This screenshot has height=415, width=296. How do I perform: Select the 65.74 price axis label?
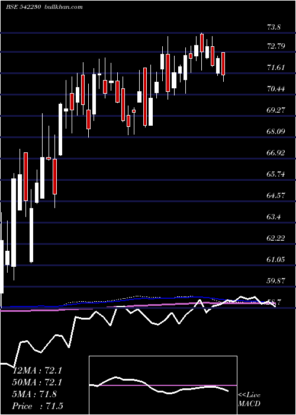point(276,174)
